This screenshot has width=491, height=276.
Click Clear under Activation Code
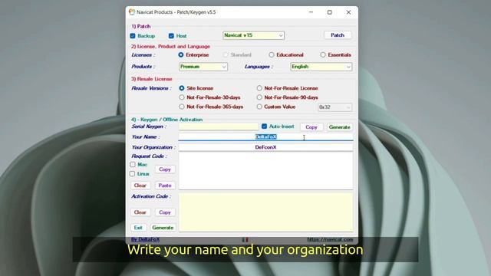pos(140,212)
